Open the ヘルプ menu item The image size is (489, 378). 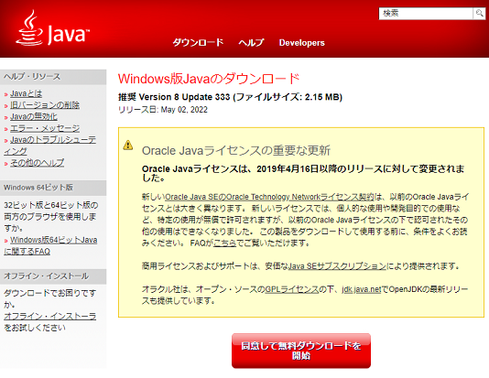[251, 42]
